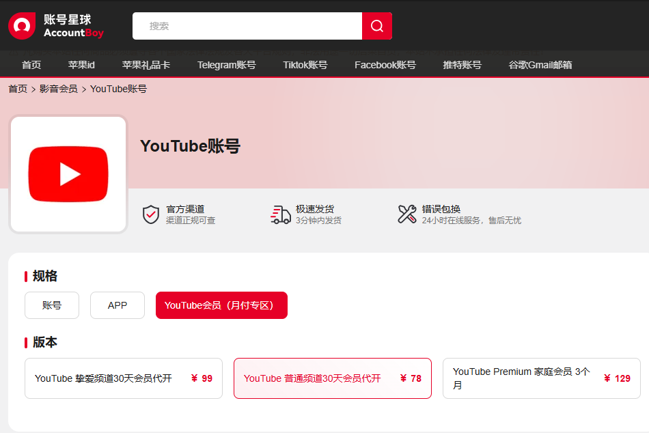Select the APP specification option

[x=117, y=305]
